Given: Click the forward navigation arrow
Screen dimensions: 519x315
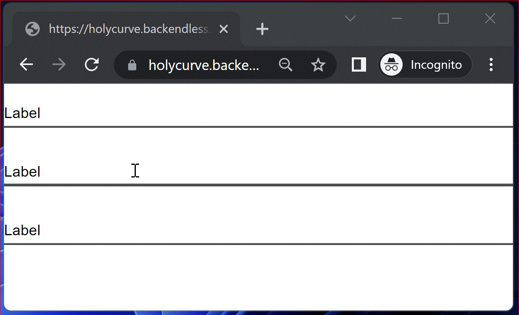Looking at the screenshot, I should (x=59, y=64).
